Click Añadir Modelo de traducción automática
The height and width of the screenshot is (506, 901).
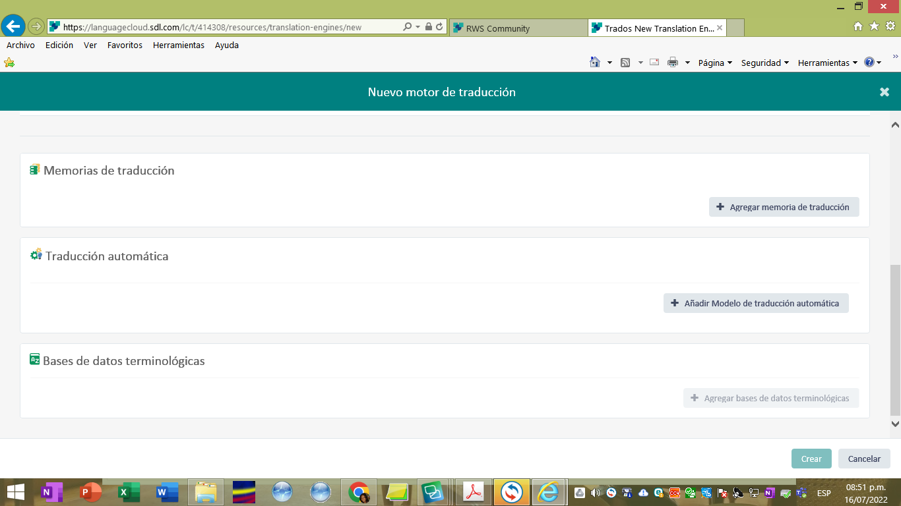tap(756, 303)
